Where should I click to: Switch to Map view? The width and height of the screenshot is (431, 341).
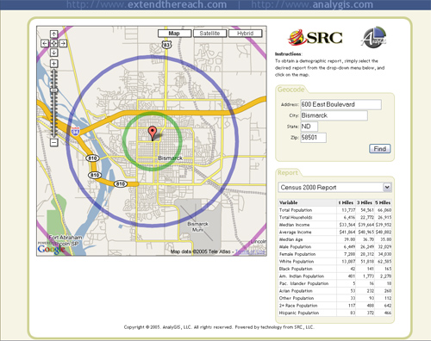(174, 34)
